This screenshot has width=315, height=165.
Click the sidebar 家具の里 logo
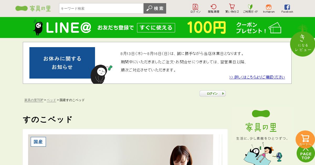click(261, 121)
